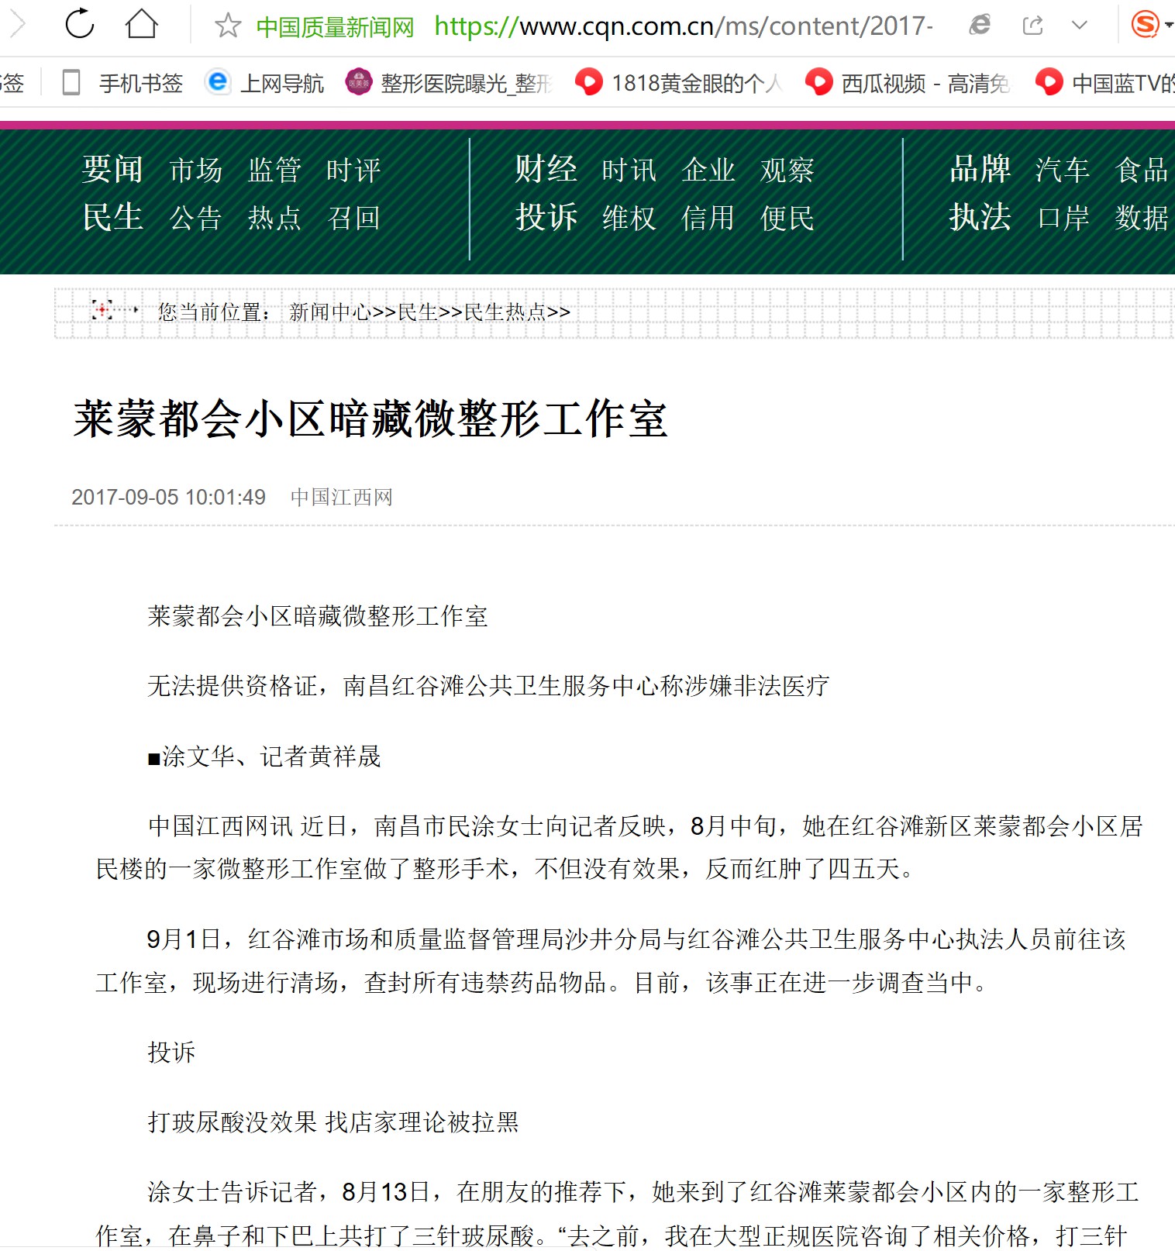1175x1251 pixels.
Task: Click the subheading 打玻尿酸没效果 找店家理论被拉黑
Action: pyautogui.click(x=333, y=1122)
